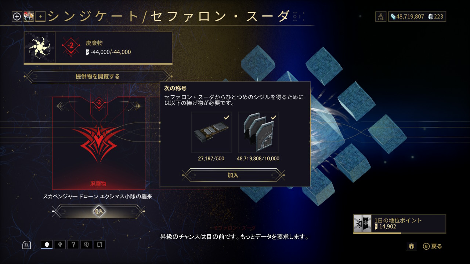The width and height of the screenshot is (470, 264).
Task: Open the map pin marker icon
Action: 60,245
